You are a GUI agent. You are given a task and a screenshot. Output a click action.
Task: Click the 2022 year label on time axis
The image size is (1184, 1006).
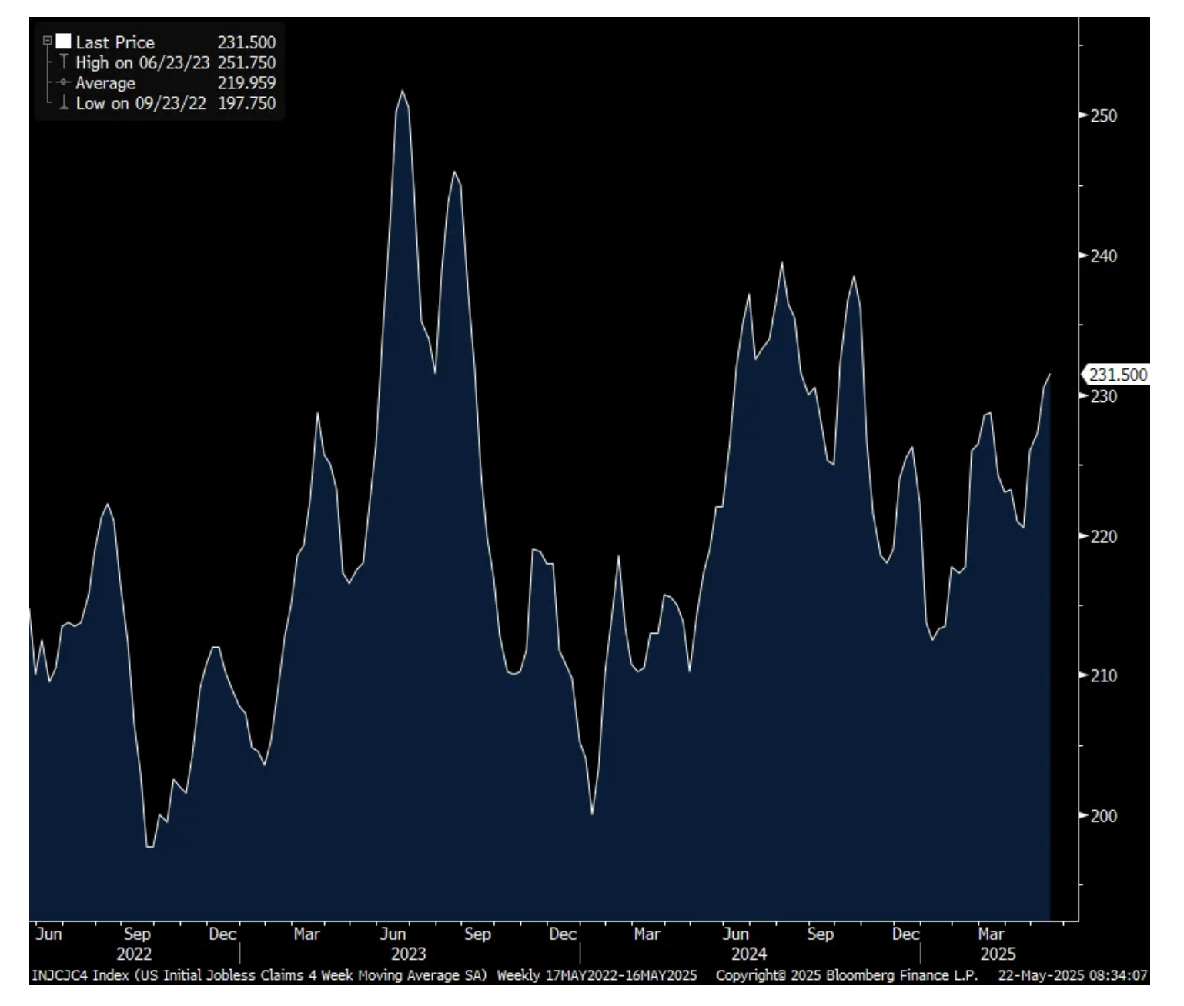pos(134,954)
